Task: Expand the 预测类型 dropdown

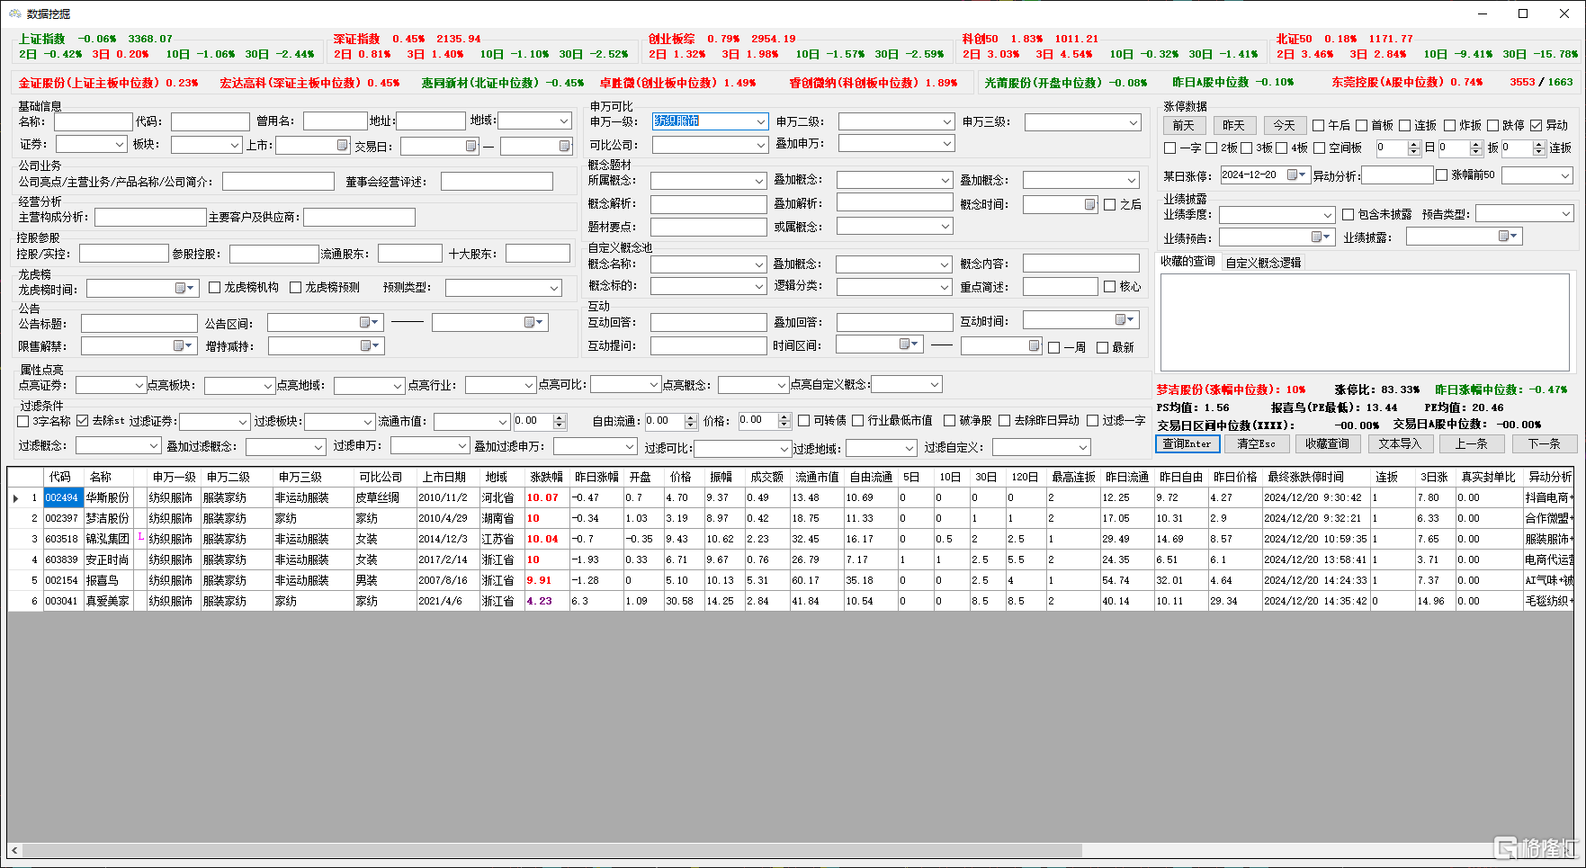Action: tap(555, 288)
